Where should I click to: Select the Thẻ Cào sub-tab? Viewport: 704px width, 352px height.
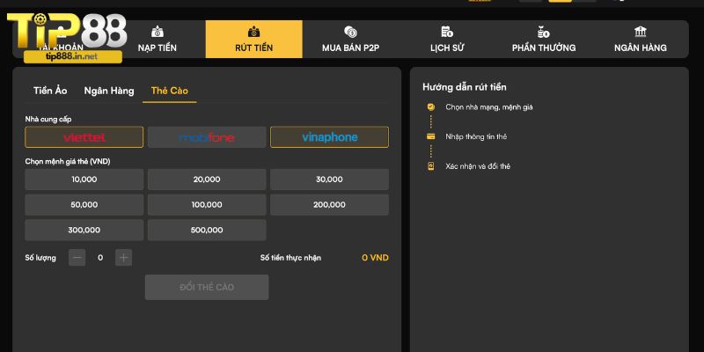(x=169, y=91)
